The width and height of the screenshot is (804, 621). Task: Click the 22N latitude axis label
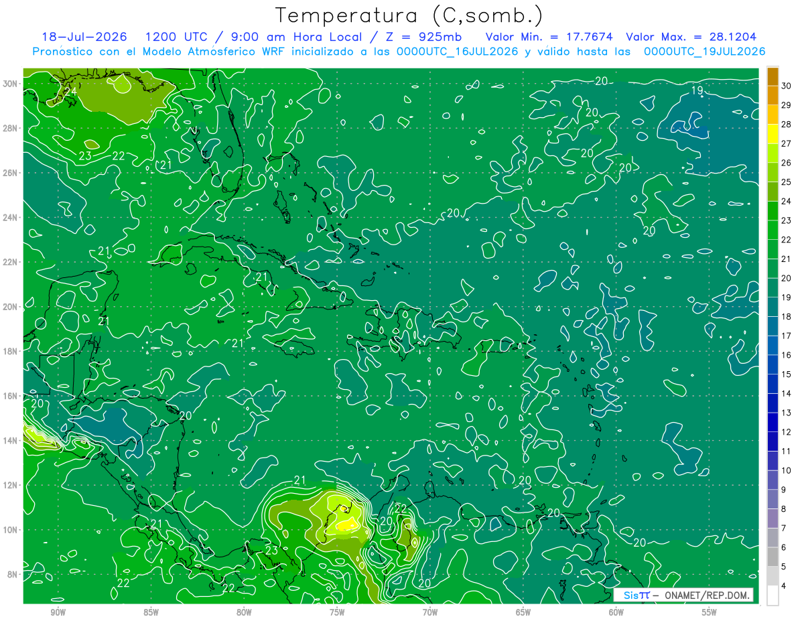click(x=10, y=262)
